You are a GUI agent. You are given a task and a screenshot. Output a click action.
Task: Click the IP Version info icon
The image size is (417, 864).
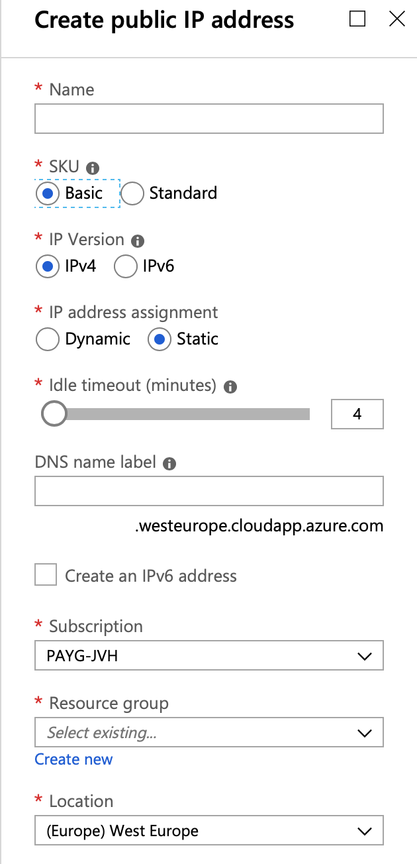click(x=138, y=241)
